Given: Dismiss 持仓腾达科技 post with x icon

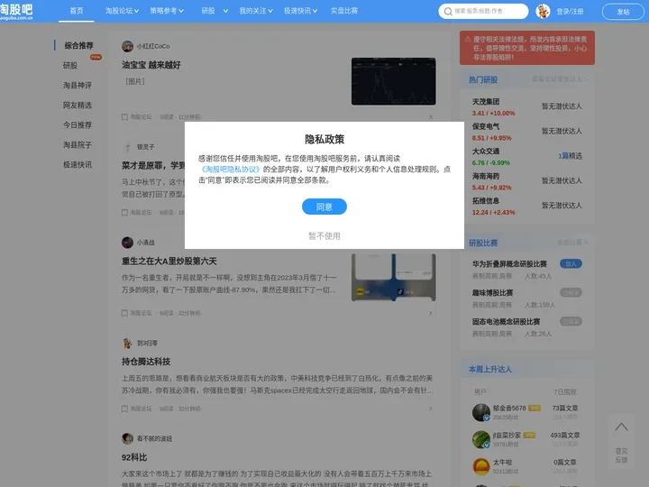Looking at the screenshot, I should pyautogui.click(x=431, y=409).
